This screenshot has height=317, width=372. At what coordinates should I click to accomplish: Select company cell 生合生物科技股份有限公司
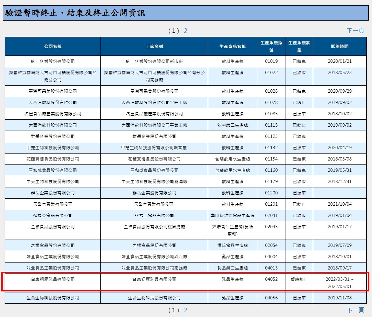point(53,298)
